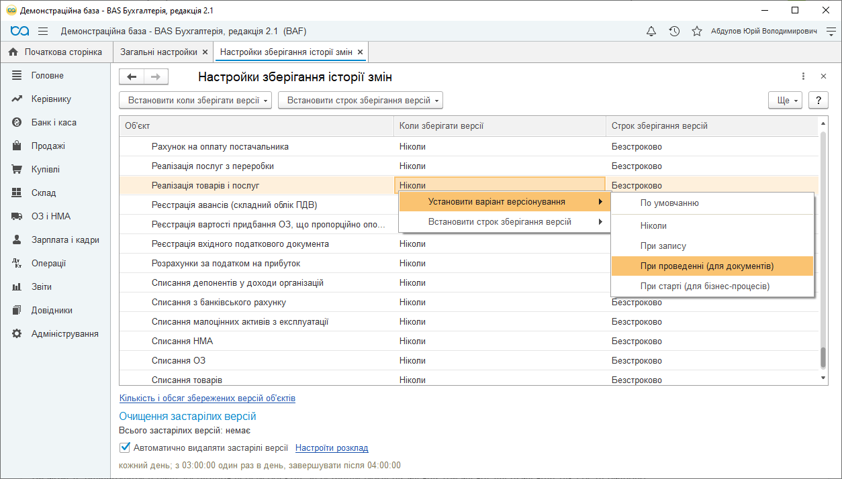Viewport: 842px width, 479px height.
Task: Click the BAS application logo icon
Action: 19,32
